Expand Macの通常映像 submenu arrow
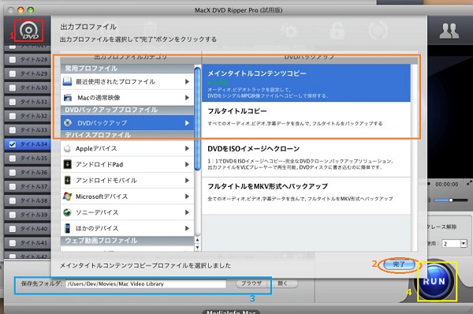The width and height of the screenshot is (473, 314). point(187,98)
